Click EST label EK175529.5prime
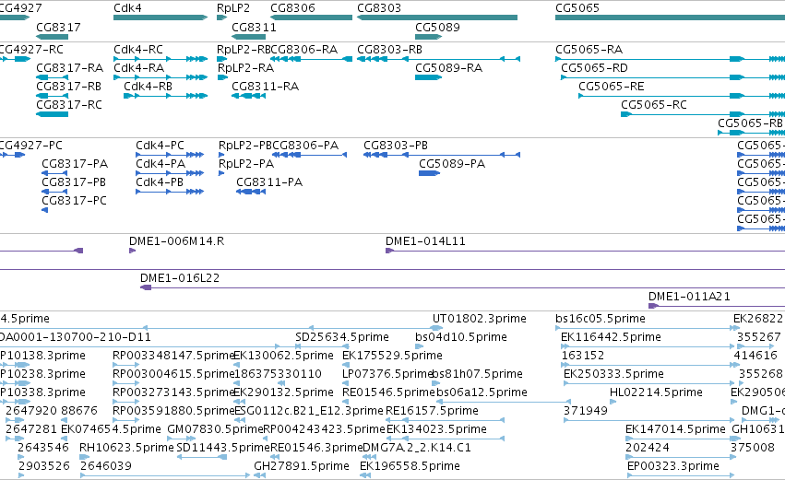The width and height of the screenshot is (785, 480). 393,356
